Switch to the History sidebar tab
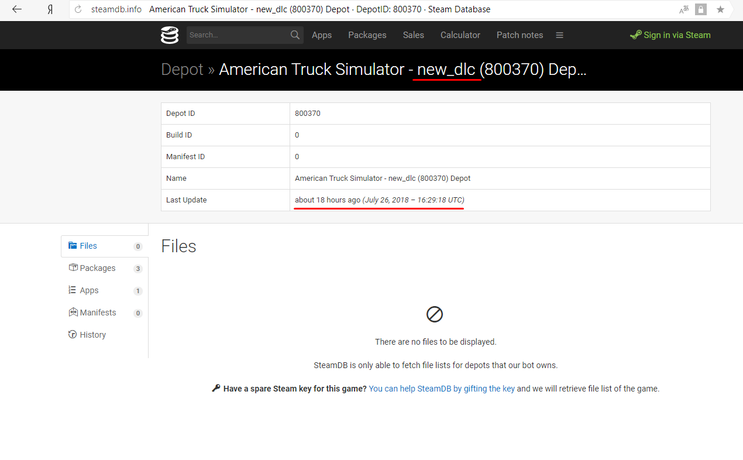Screen dimensions: 743x460 pos(92,335)
